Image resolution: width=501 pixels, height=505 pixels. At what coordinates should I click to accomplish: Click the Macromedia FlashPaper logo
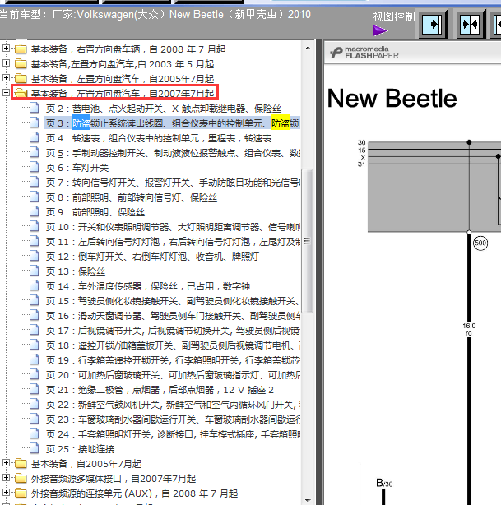(364, 53)
